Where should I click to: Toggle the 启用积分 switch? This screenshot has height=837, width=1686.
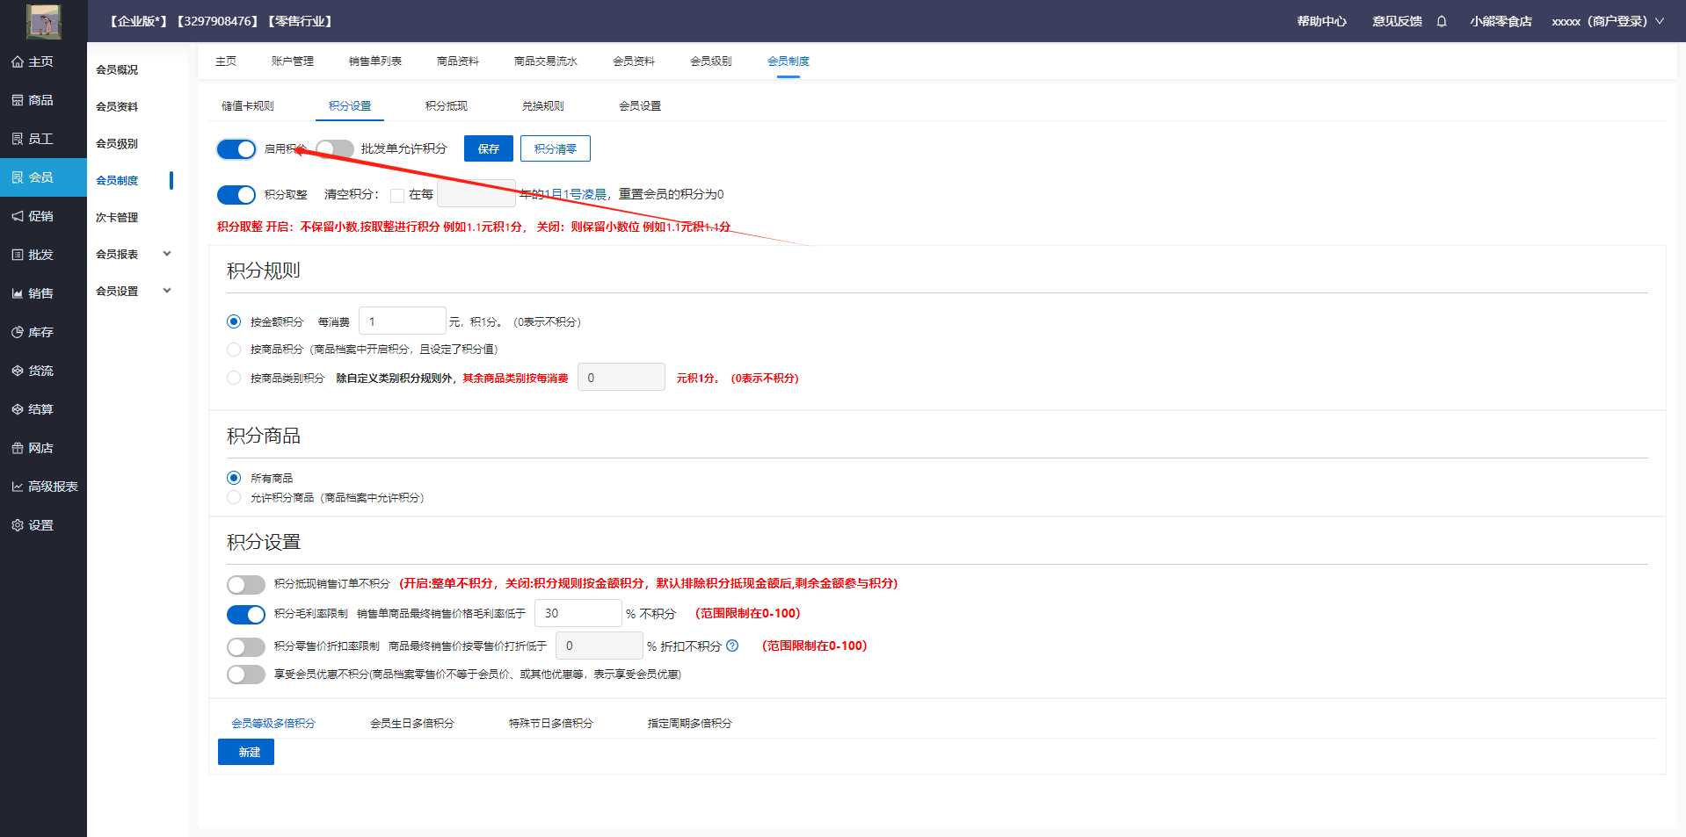click(x=236, y=149)
